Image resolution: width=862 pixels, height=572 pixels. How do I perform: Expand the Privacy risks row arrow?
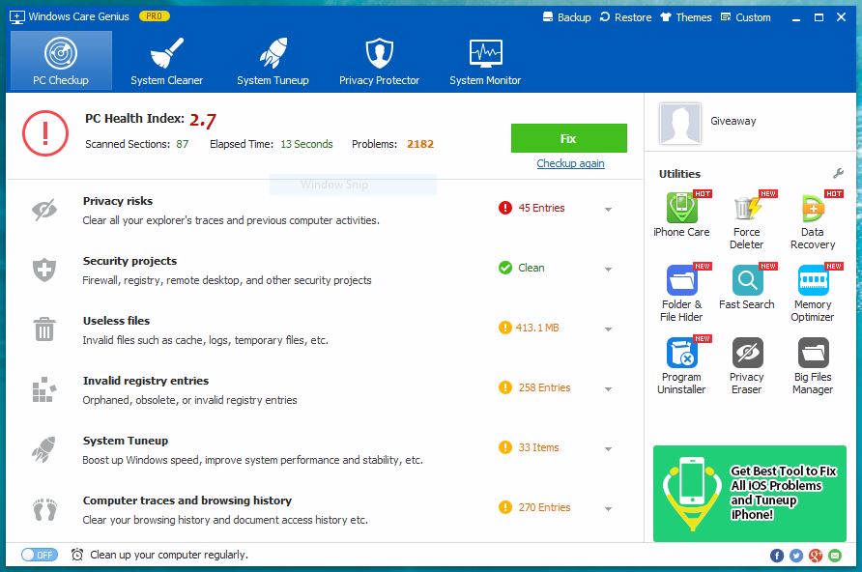coord(609,210)
